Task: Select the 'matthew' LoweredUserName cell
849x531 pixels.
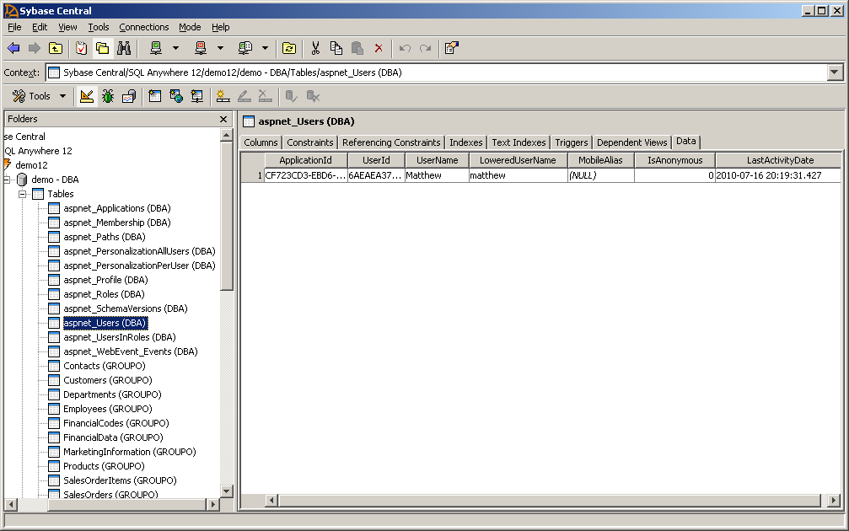Action: tap(518, 175)
